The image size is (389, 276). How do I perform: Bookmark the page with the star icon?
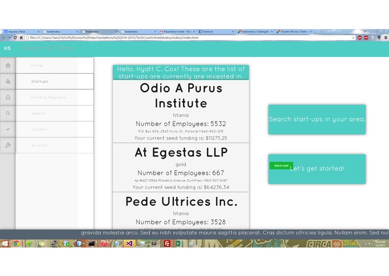point(353,37)
